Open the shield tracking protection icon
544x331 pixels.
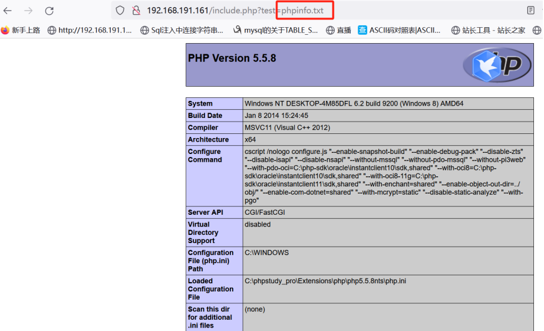(x=120, y=11)
